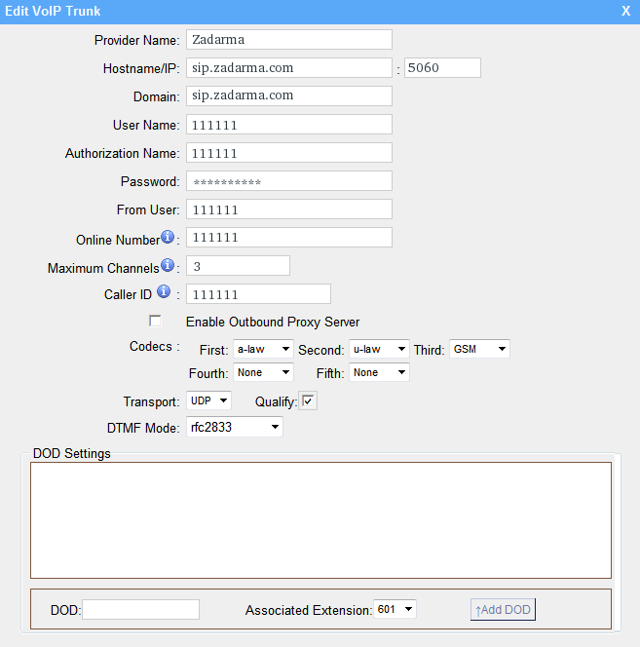Expand the Third codec GSM dropdown
Image resolution: width=640 pixels, height=647 pixels.
(479, 349)
